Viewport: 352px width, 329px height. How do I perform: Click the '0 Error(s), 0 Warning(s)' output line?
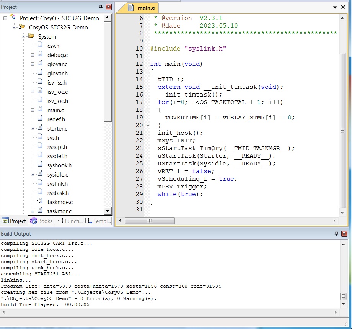[x=78, y=298]
